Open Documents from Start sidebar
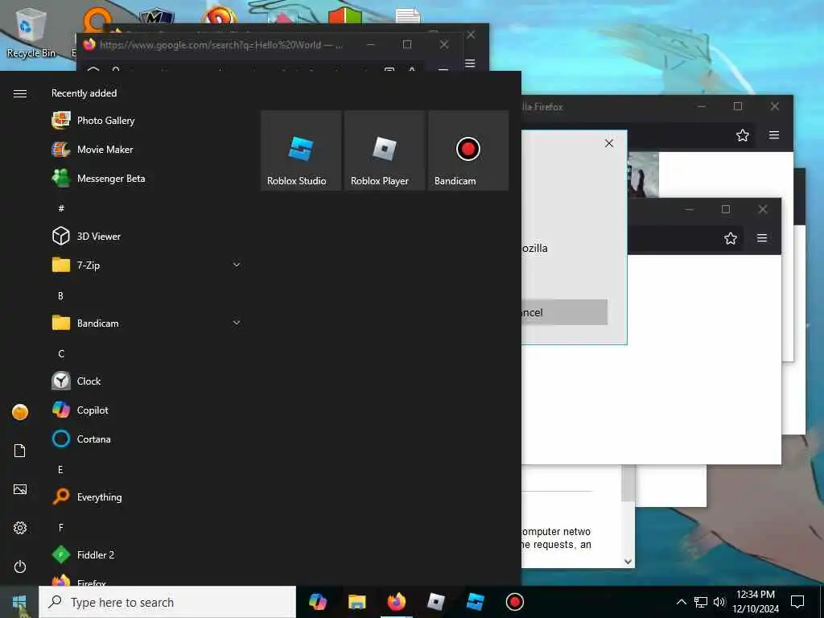 pyautogui.click(x=20, y=451)
